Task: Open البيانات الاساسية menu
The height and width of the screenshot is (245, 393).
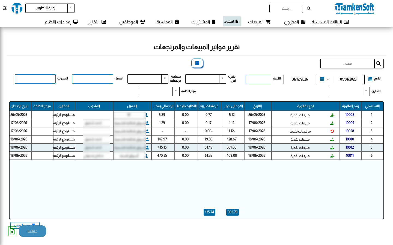Action: pyautogui.click(x=330, y=22)
